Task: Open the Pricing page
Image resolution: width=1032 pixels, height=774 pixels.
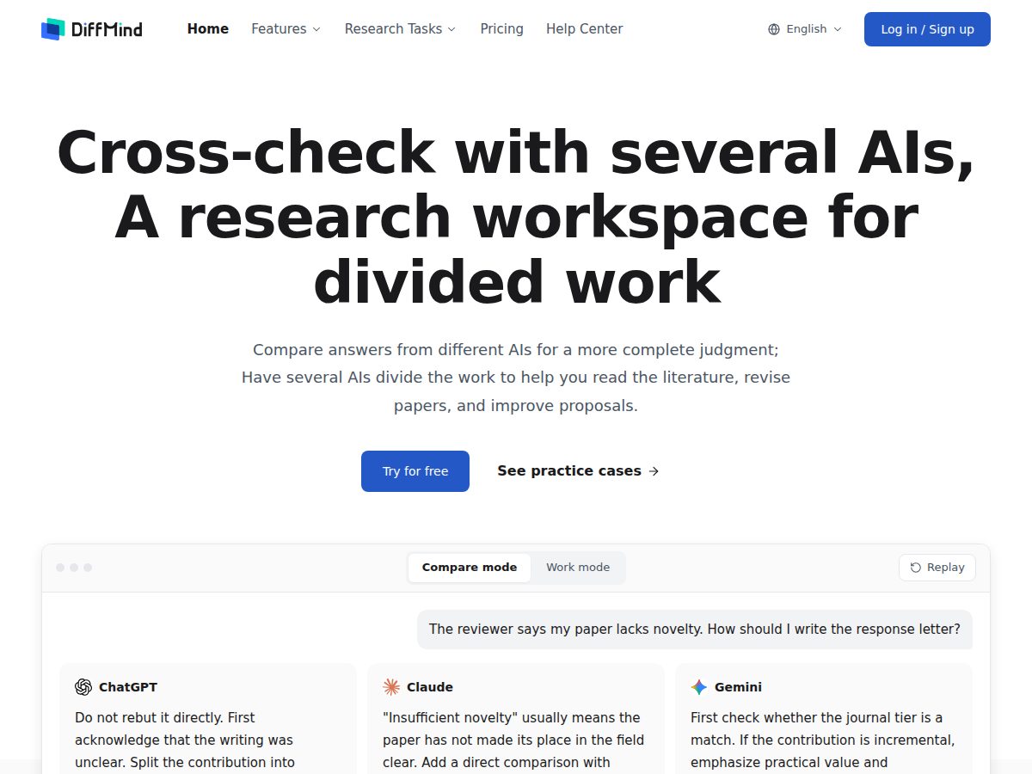Action: (502, 29)
